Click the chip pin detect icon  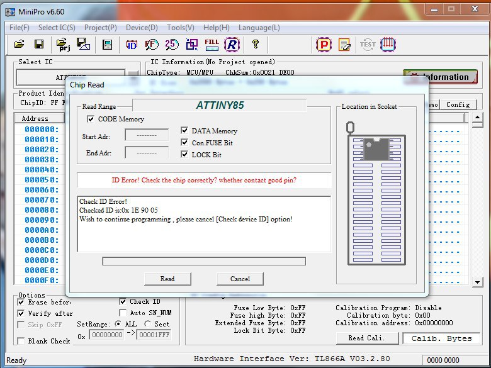(388, 45)
